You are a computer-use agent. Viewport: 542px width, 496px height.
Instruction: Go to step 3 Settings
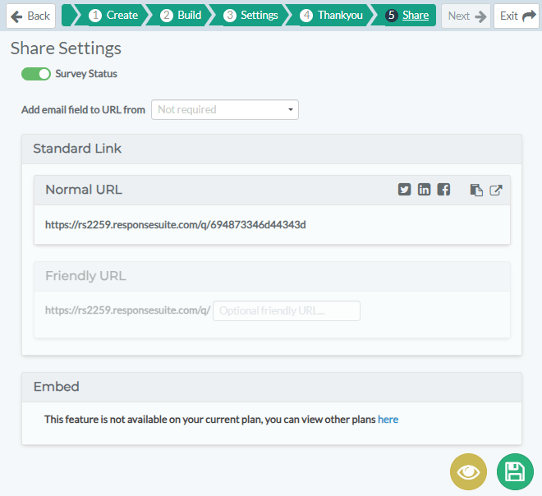(x=250, y=16)
